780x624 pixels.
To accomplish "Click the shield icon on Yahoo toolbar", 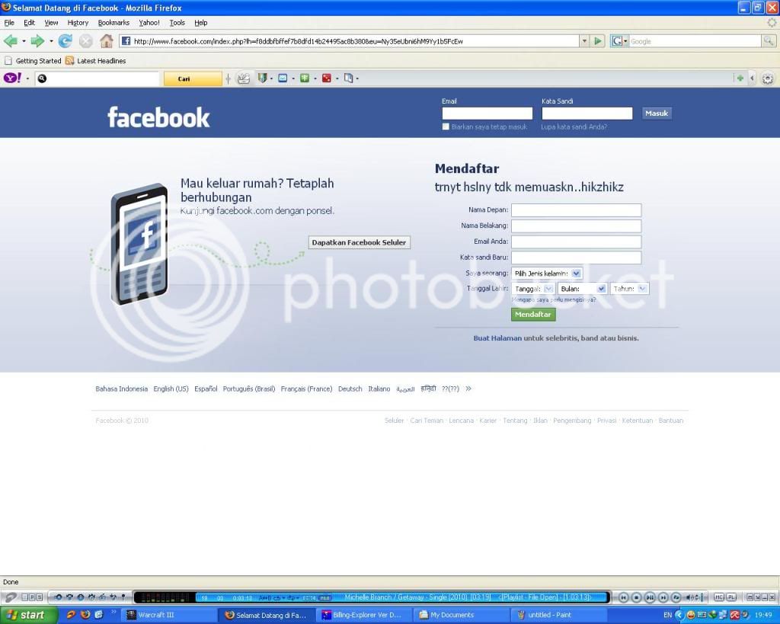I will 262,78.
